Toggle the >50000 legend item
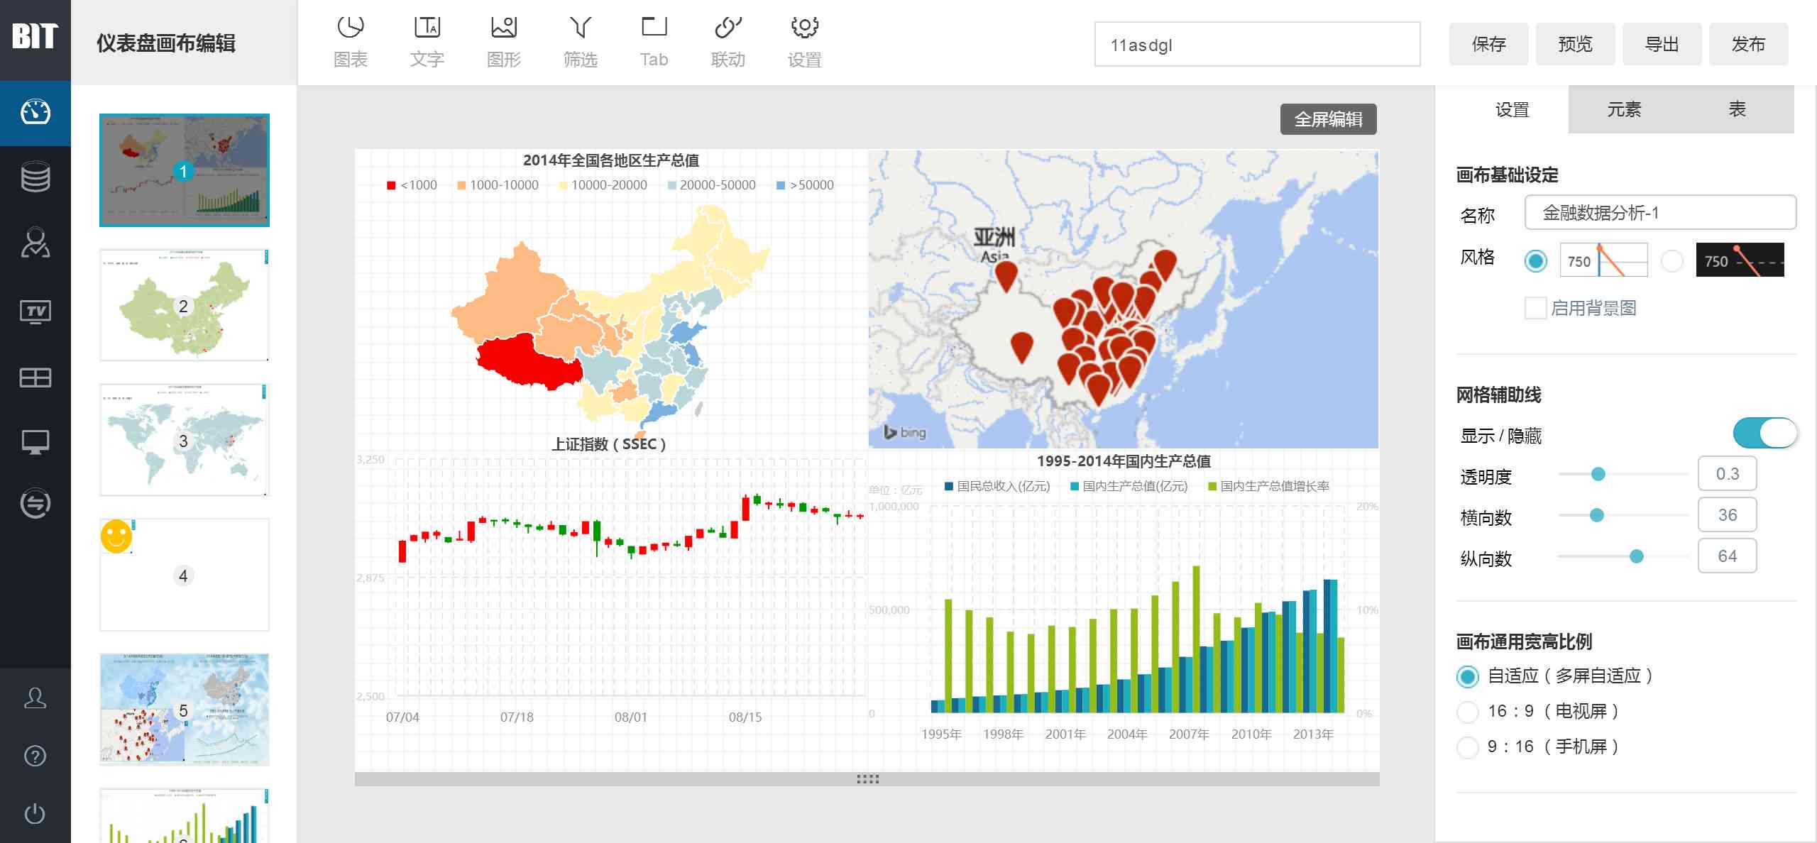This screenshot has height=843, width=1817. (x=805, y=185)
